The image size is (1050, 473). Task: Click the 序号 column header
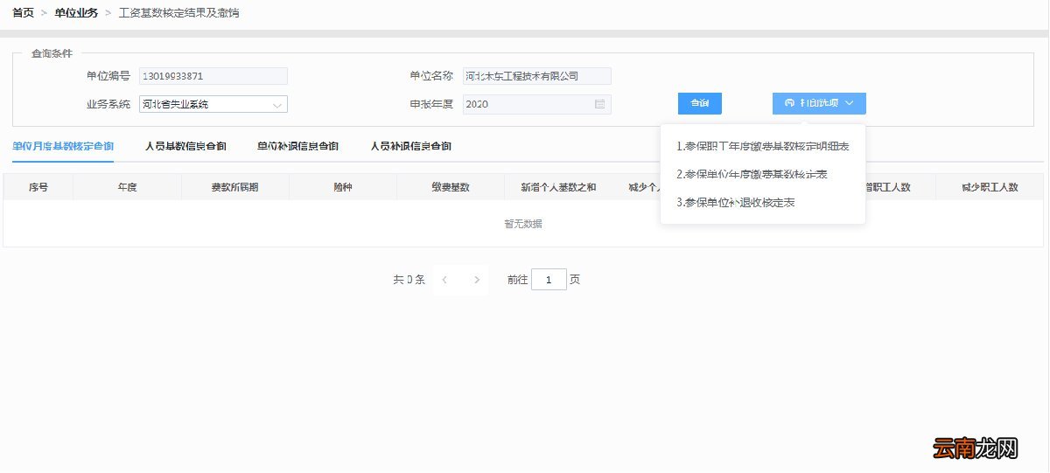point(38,187)
